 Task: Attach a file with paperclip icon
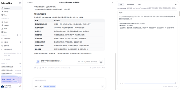pyautogui.click(x=36, y=86)
